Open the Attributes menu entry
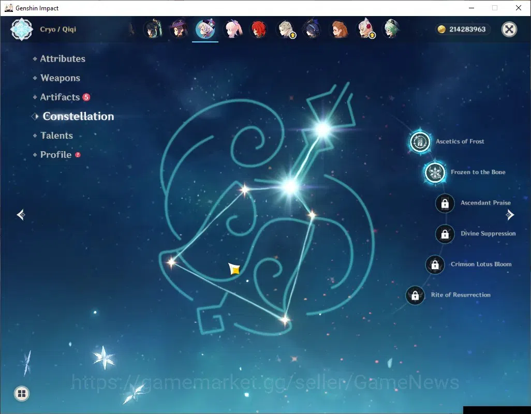The height and width of the screenshot is (414, 531). pos(63,58)
